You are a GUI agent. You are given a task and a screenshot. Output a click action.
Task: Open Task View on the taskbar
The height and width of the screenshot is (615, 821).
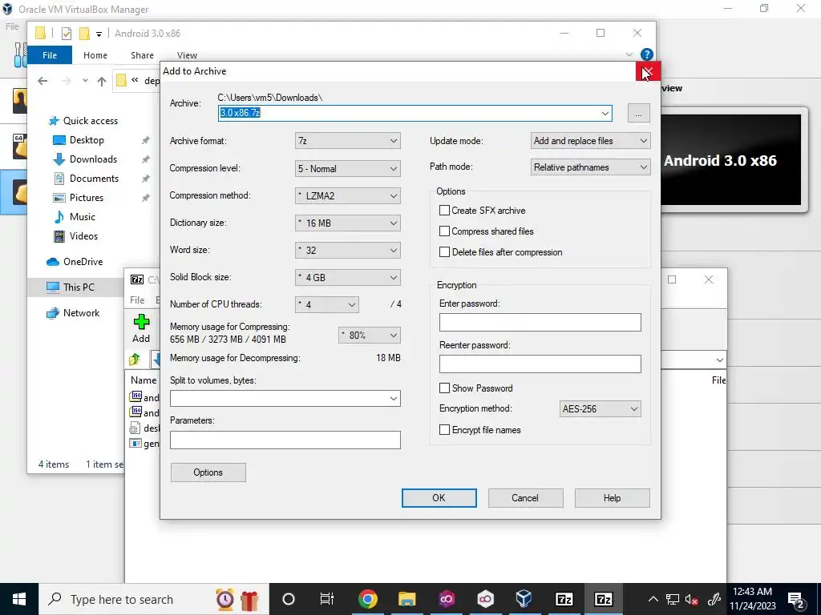pos(327,599)
